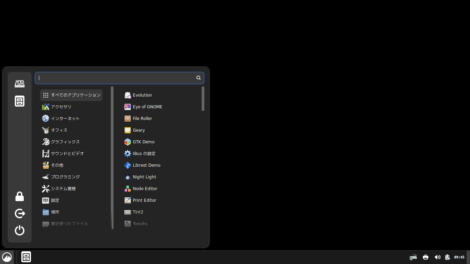
Task: Open the Print Editor icon
Action: [x=128, y=200]
